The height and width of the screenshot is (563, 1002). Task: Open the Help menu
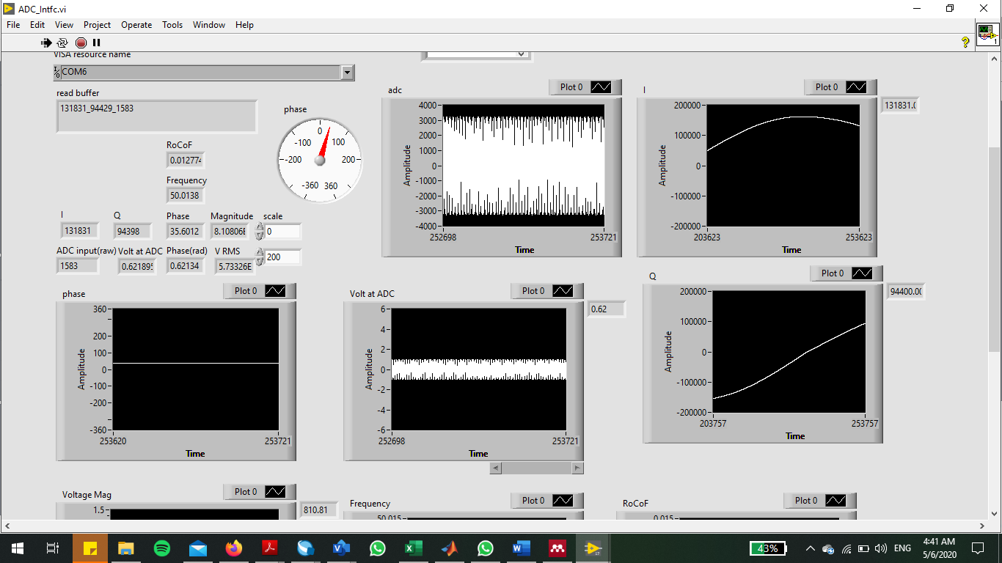[244, 24]
